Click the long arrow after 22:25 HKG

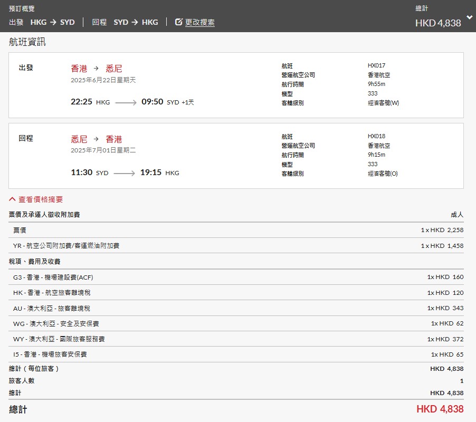(126, 102)
